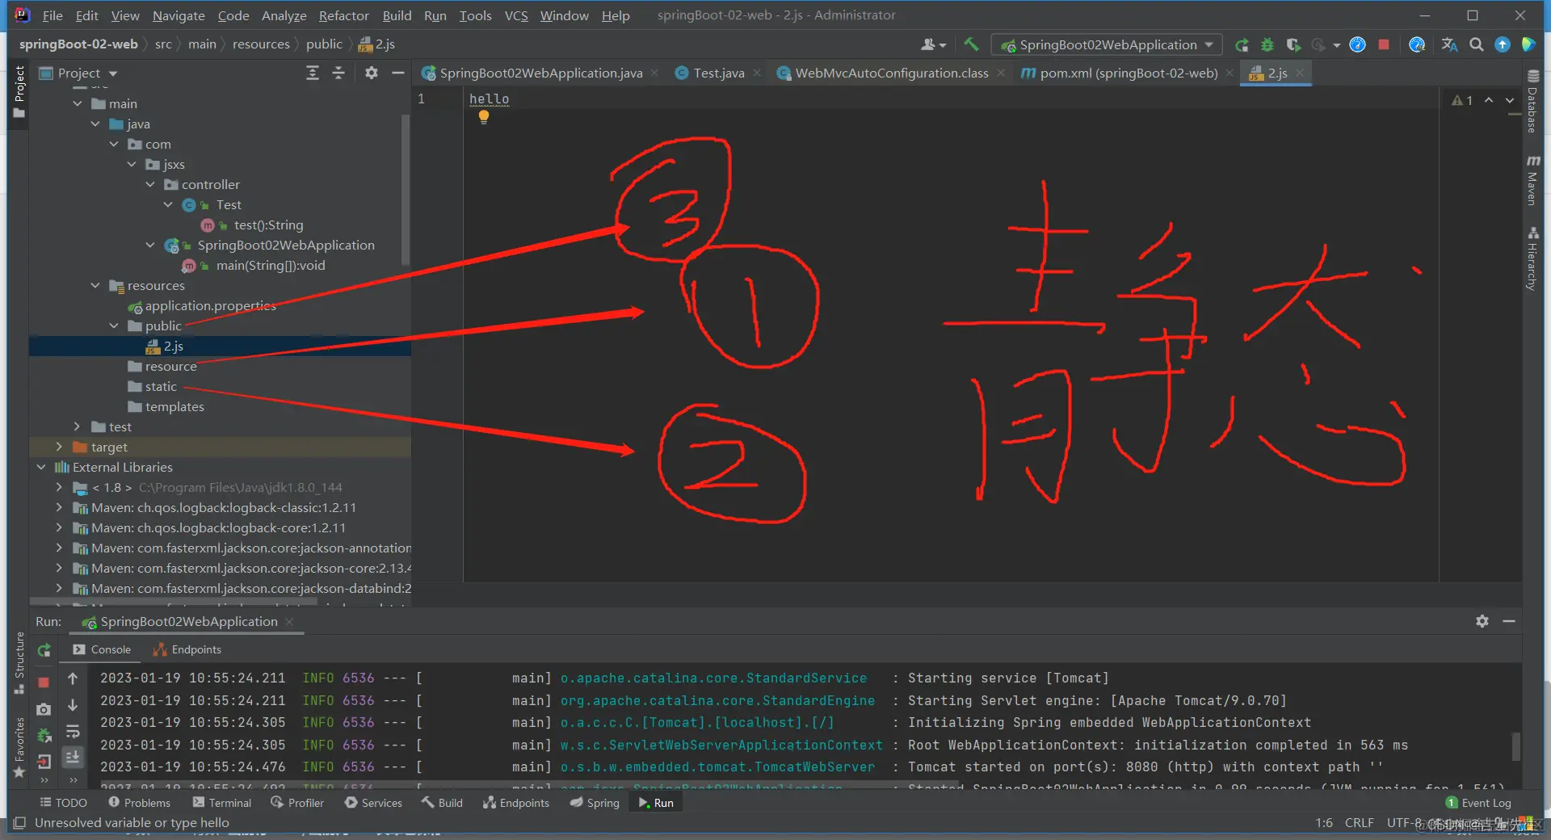Collapse the main folder in the Project tree

(x=78, y=103)
